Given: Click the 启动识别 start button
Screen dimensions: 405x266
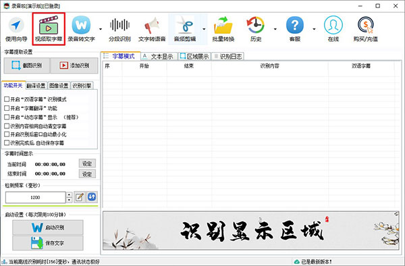Looking at the screenshot, I should (x=48, y=228).
